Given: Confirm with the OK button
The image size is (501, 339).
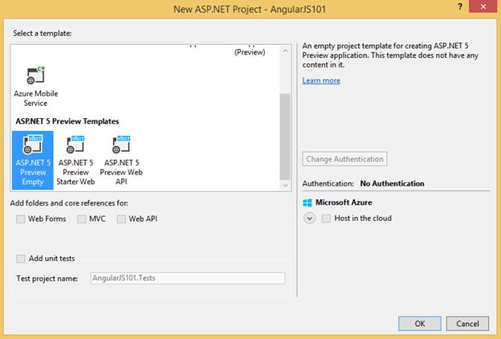Looking at the screenshot, I should [x=420, y=324].
